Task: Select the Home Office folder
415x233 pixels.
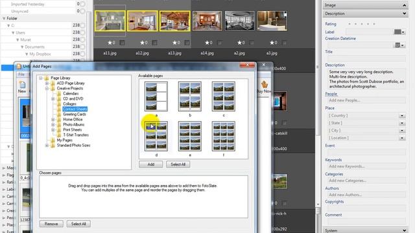Action: click(73, 119)
